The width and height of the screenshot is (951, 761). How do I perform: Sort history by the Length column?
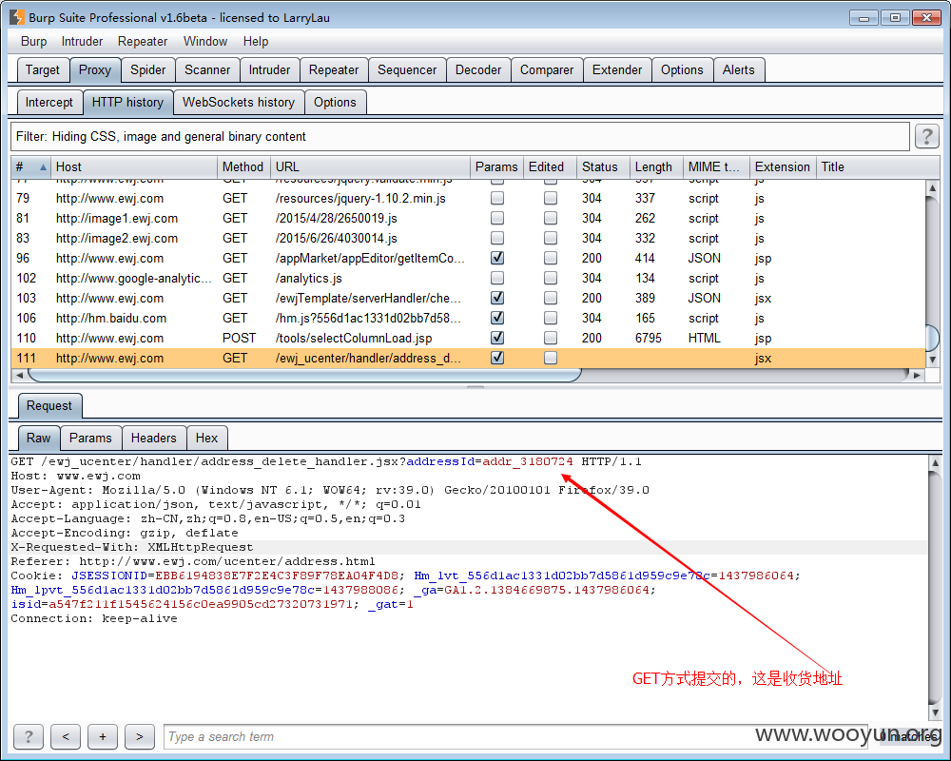[655, 166]
